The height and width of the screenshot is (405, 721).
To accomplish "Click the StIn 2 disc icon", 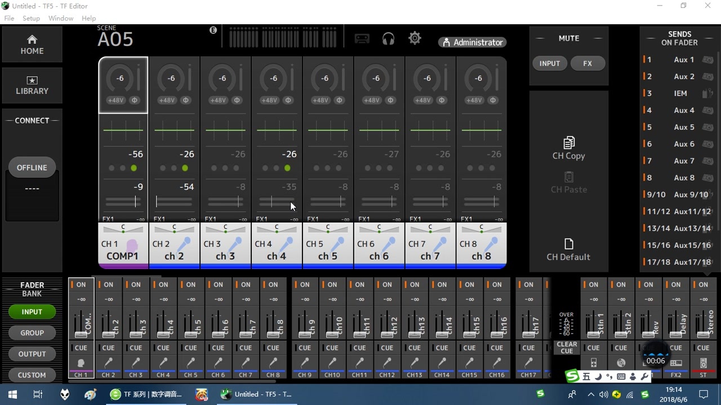I will (621, 363).
